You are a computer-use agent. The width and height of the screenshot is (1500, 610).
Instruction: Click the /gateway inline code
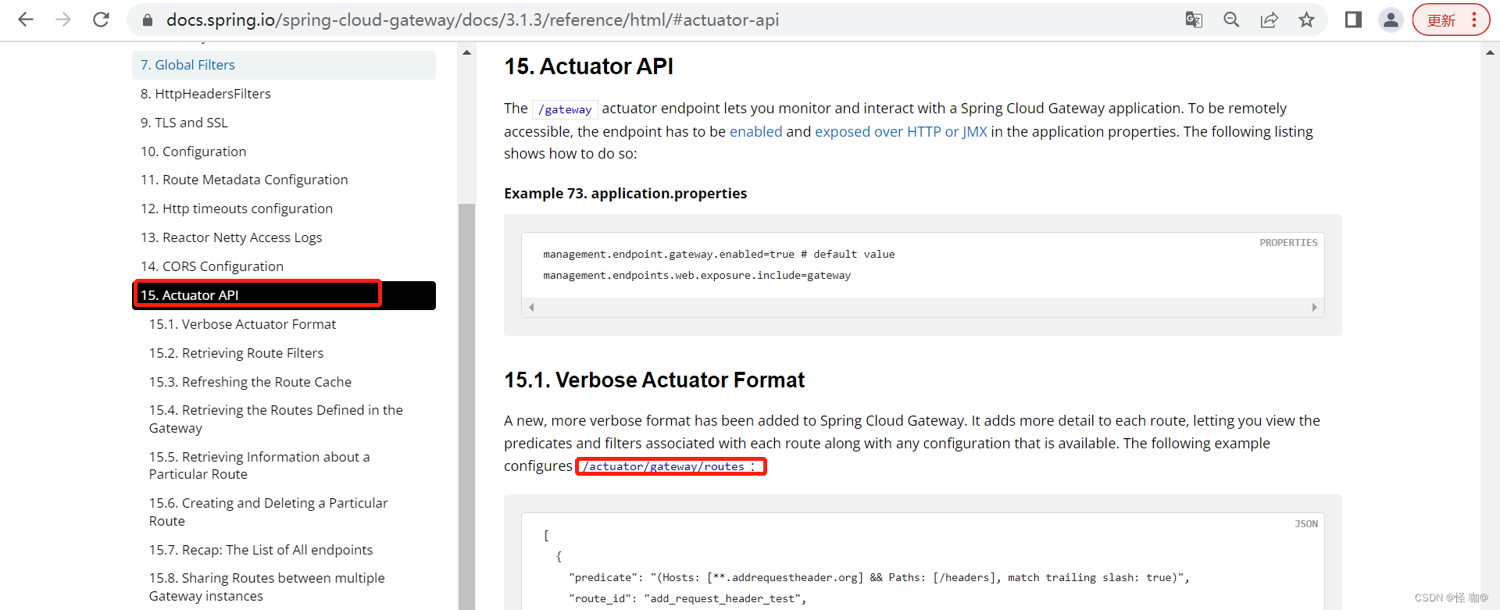click(565, 109)
